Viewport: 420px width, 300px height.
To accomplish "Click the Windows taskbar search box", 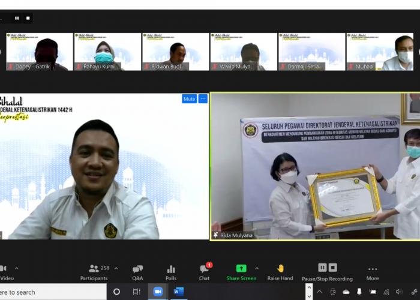I will tap(36, 292).
